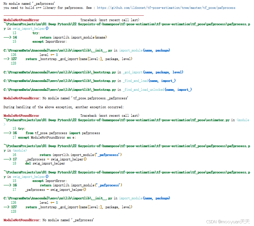Click second line 127 "return _bootstrap._gcd_import" near bottom

tap(79, 207)
